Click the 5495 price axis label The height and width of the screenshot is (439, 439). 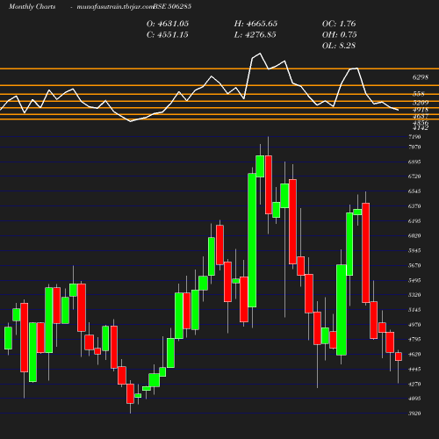414,280
